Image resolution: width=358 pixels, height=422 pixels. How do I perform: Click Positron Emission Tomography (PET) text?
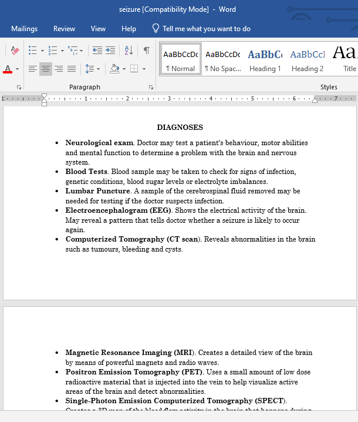[134, 372]
